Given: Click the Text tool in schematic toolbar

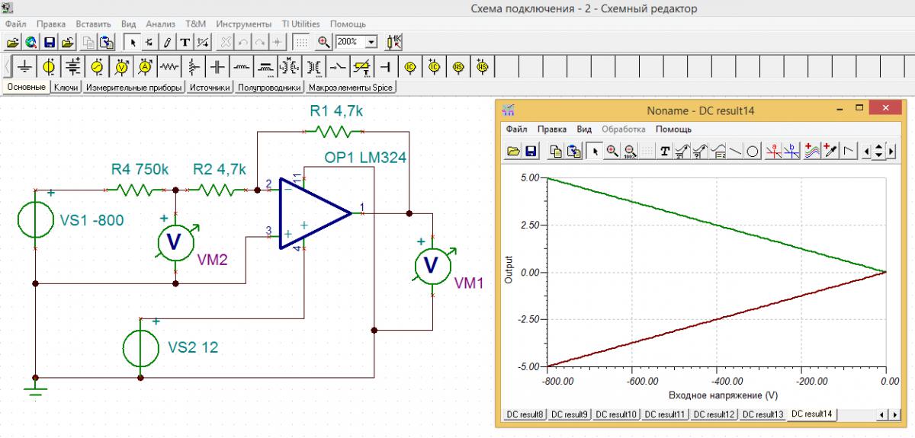Looking at the screenshot, I should click(185, 42).
